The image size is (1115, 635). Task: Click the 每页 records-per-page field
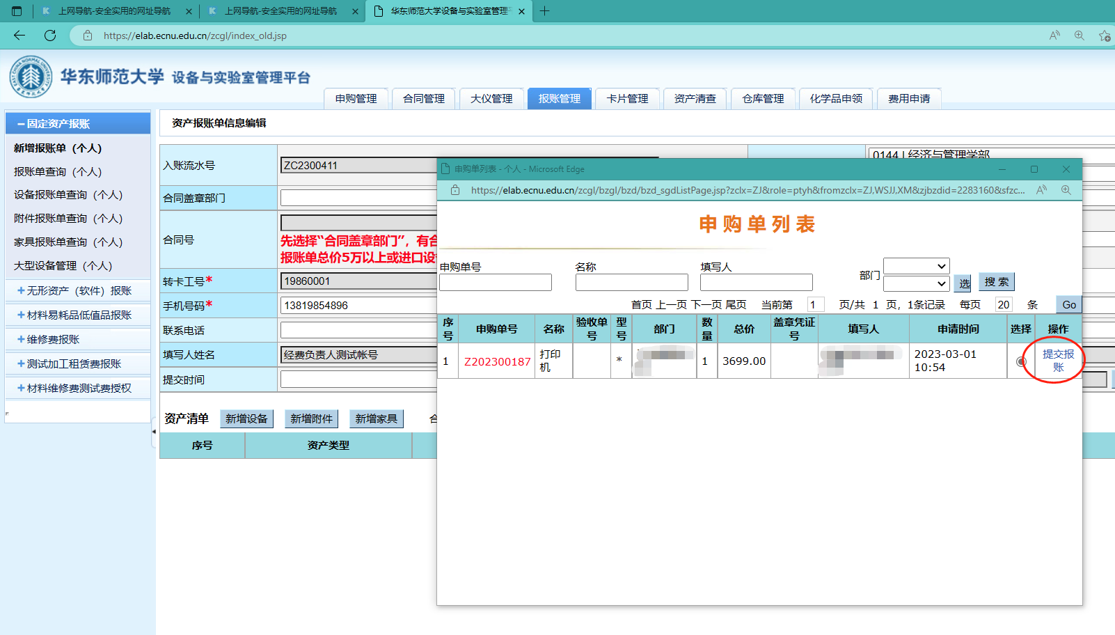tap(1004, 305)
